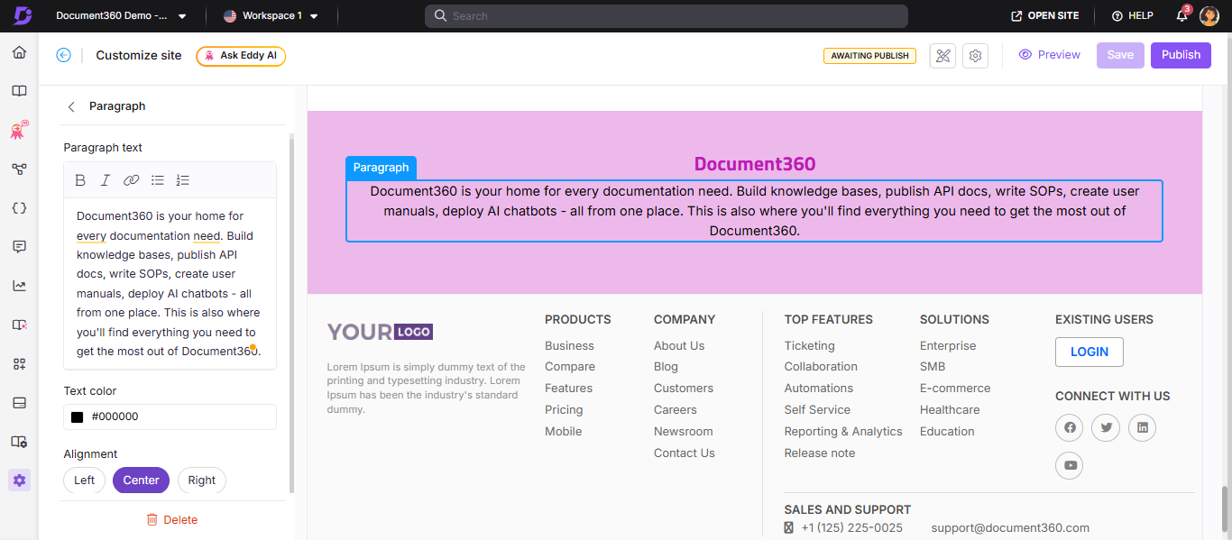Insert a numbered list
The image size is (1232, 540).
(183, 180)
